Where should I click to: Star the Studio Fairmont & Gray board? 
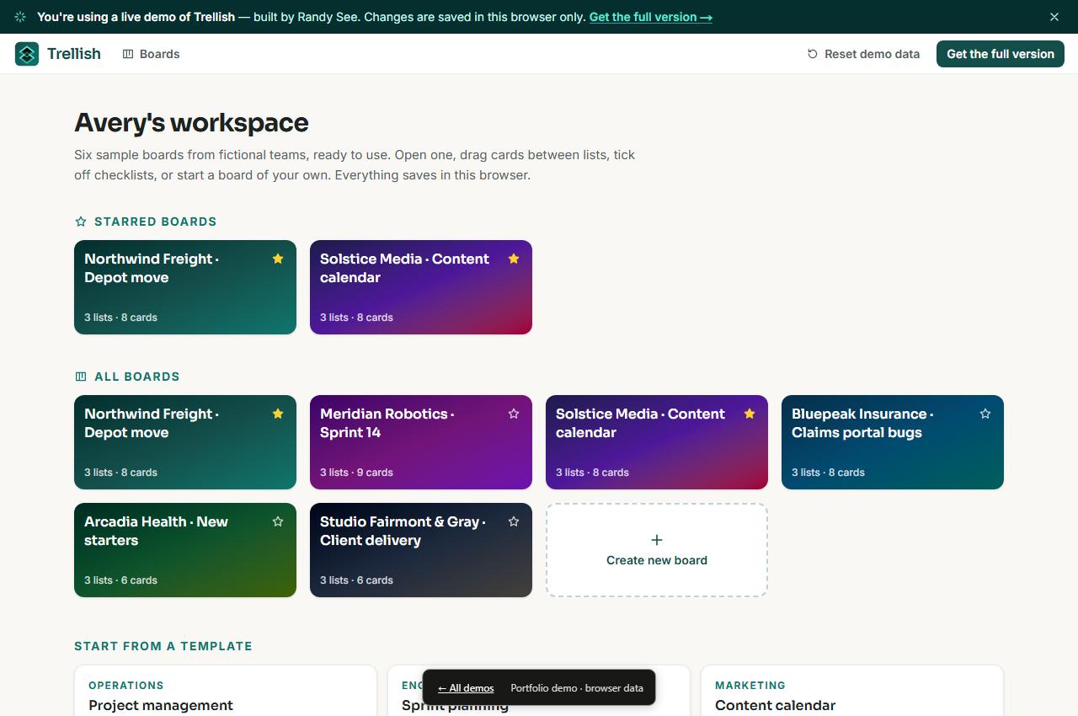[x=514, y=521]
